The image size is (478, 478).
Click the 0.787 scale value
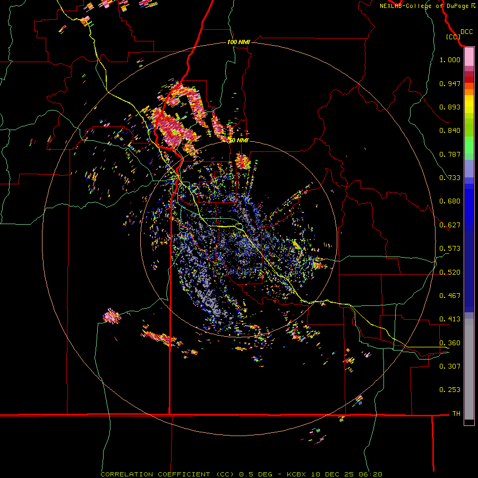click(450, 154)
